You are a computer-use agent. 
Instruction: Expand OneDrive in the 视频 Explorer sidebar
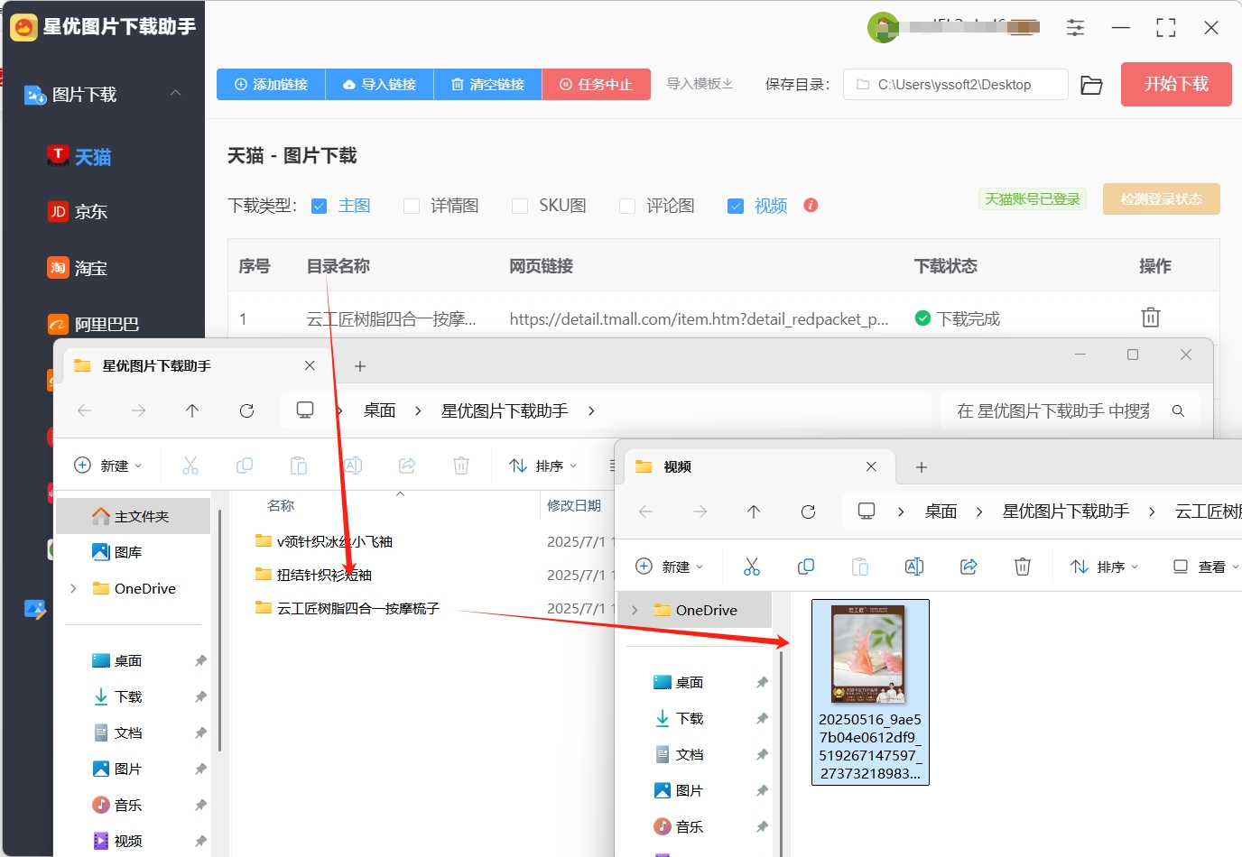coord(635,610)
